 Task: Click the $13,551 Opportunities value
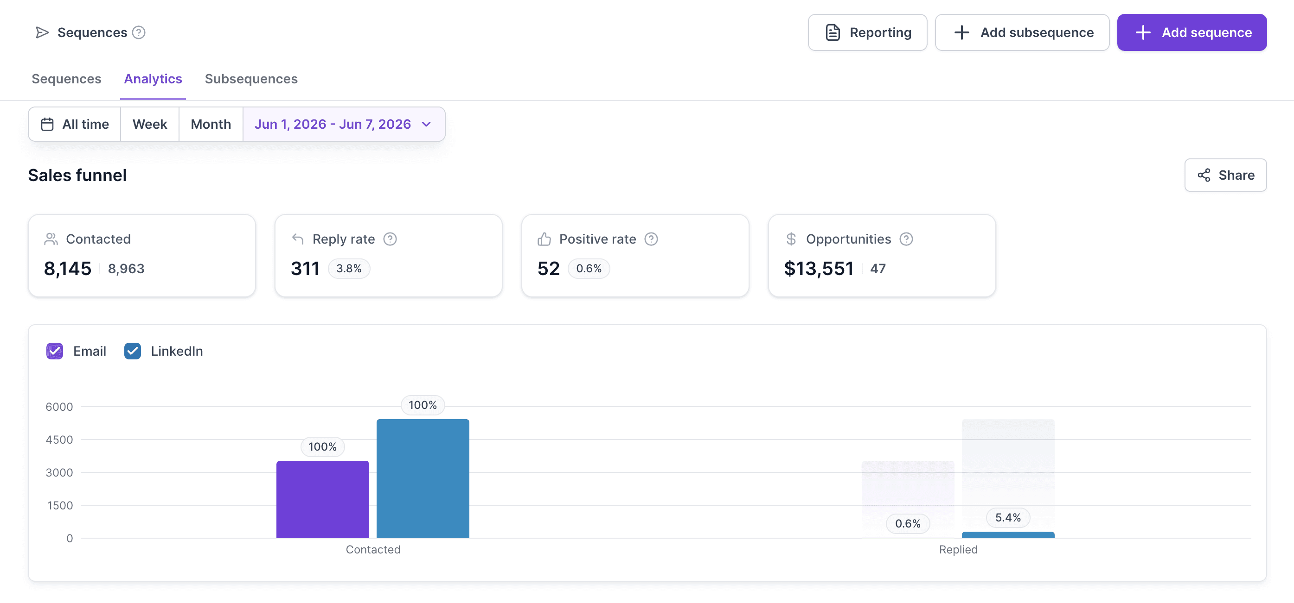[x=818, y=269]
